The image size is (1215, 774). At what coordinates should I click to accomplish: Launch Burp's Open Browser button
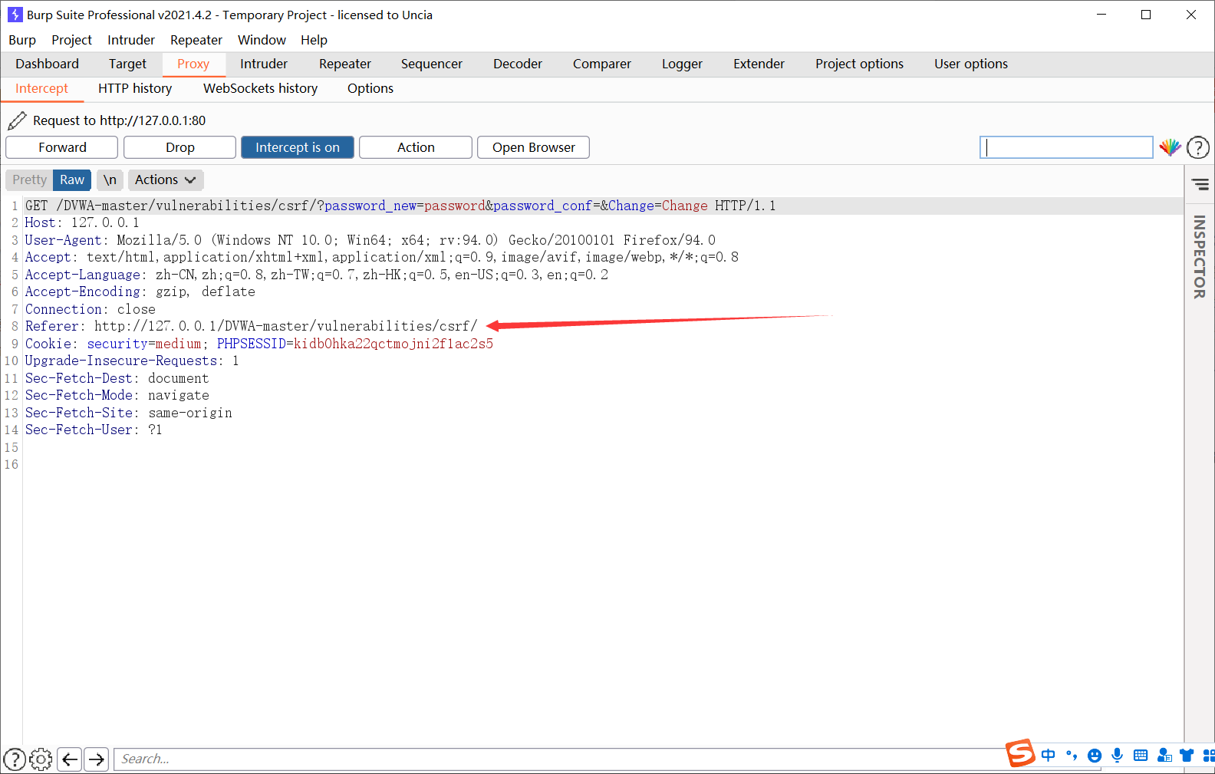[534, 147]
